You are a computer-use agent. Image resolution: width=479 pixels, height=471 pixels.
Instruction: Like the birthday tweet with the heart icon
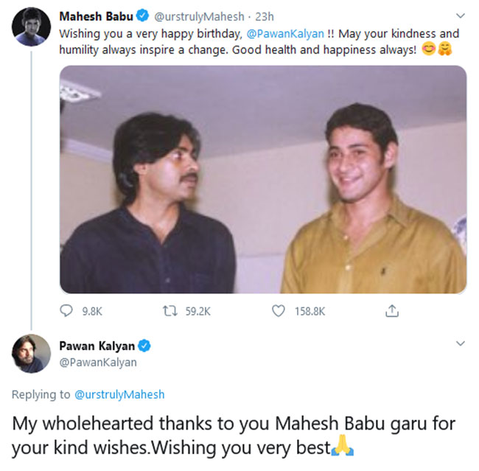(279, 312)
